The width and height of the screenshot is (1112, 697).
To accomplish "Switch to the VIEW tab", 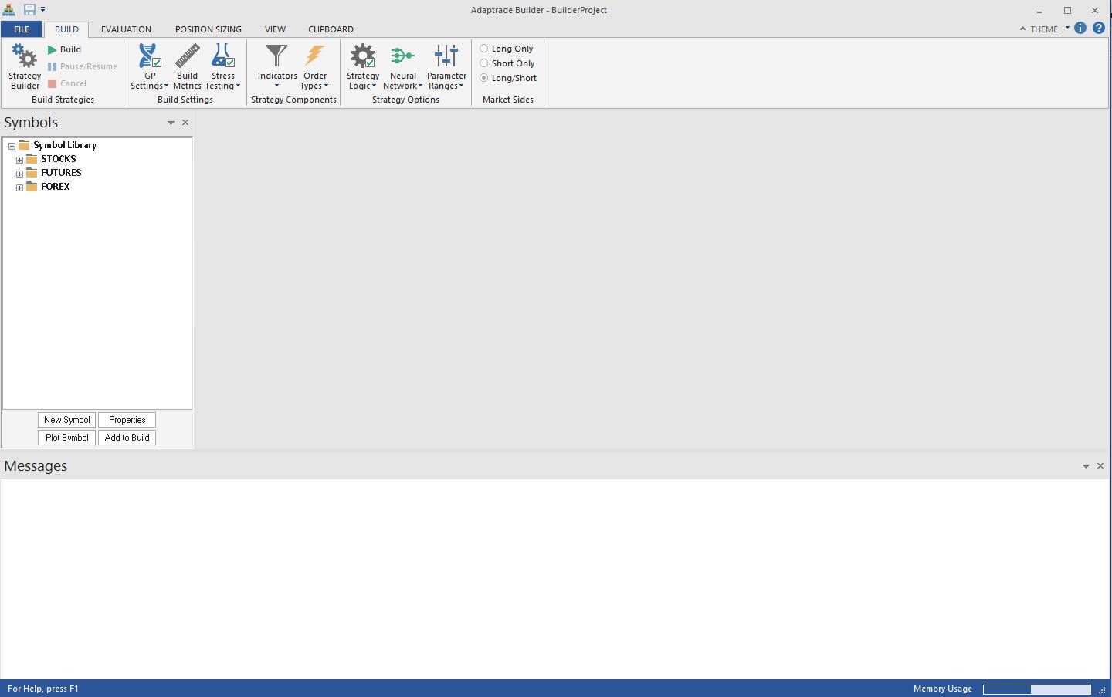I will (x=275, y=29).
